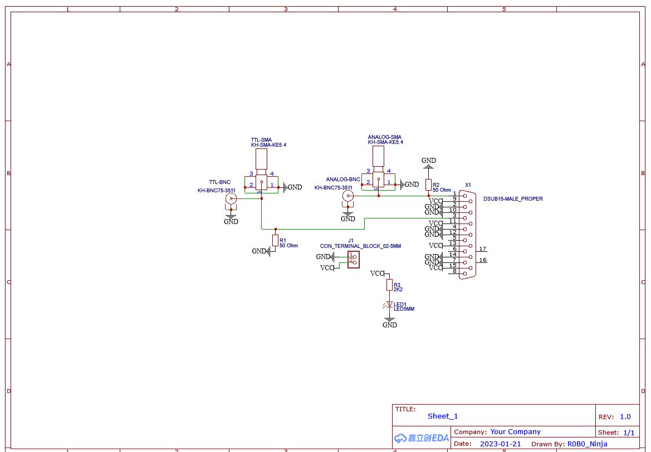Select resistor R1 50 Ohm
651x452 pixels.
[276, 240]
